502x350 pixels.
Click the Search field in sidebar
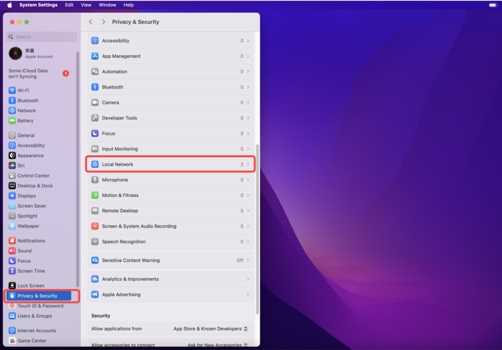(42, 37)
